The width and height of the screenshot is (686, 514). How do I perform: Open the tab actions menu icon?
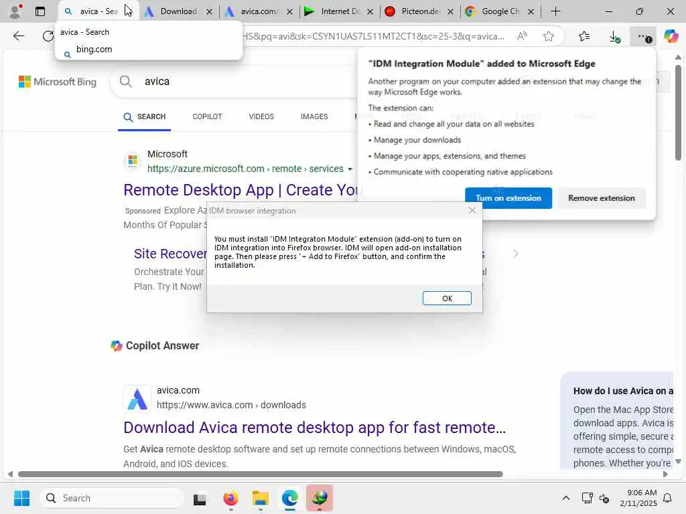tap(40, 11)
